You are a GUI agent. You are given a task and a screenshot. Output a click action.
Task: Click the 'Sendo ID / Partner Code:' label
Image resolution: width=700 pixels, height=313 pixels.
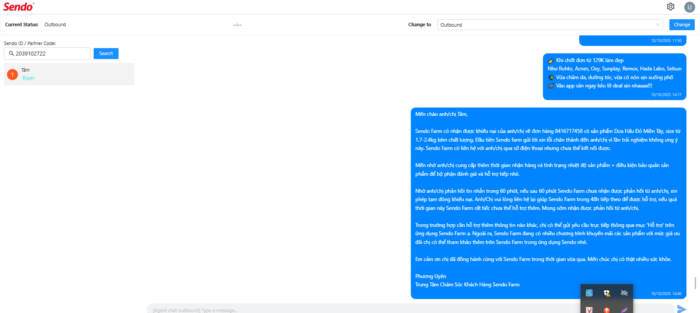[30, 43]
